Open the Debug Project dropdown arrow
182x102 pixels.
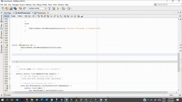tap(66, 8)
